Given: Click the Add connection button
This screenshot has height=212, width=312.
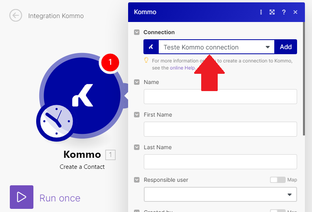Looking at the screenshot, I should [286, 47].
